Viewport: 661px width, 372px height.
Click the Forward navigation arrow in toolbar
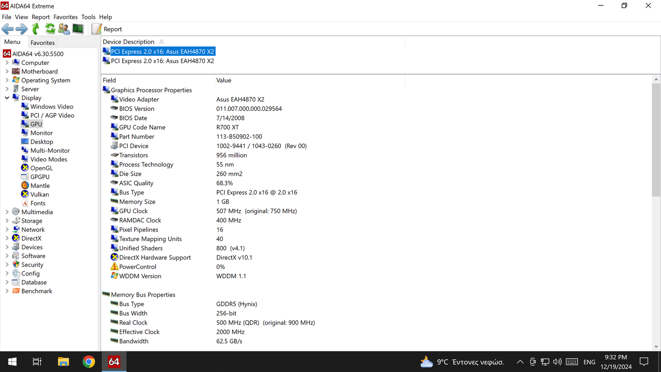(x=21, y=29)
